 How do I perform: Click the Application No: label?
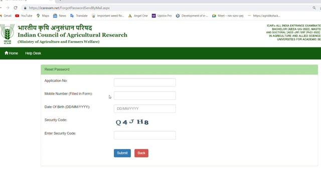tap(56, 80)
